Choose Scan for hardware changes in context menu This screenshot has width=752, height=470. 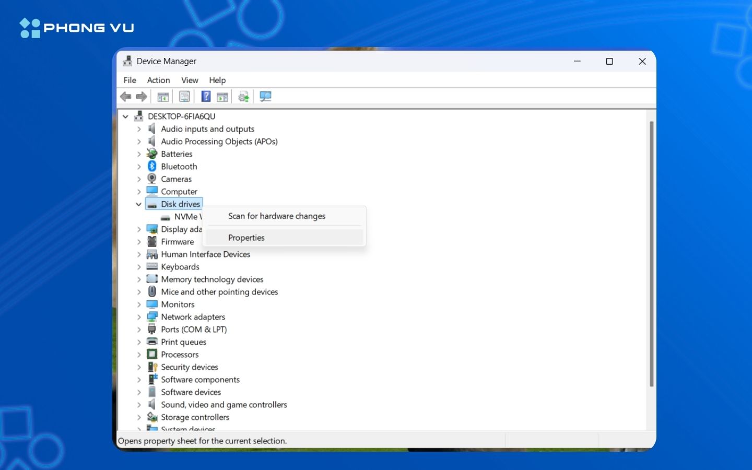coord(285,216)
